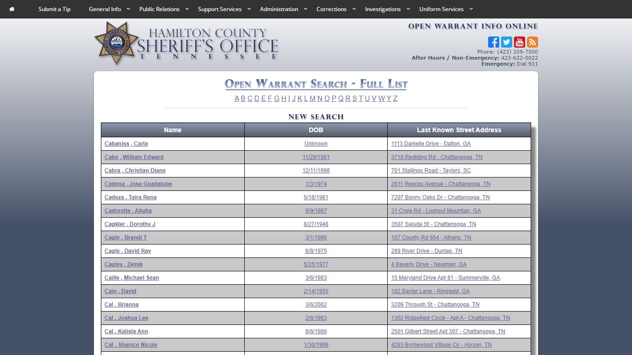
Task: Filter warrants by letter A
Action: [x=237, y=98]
